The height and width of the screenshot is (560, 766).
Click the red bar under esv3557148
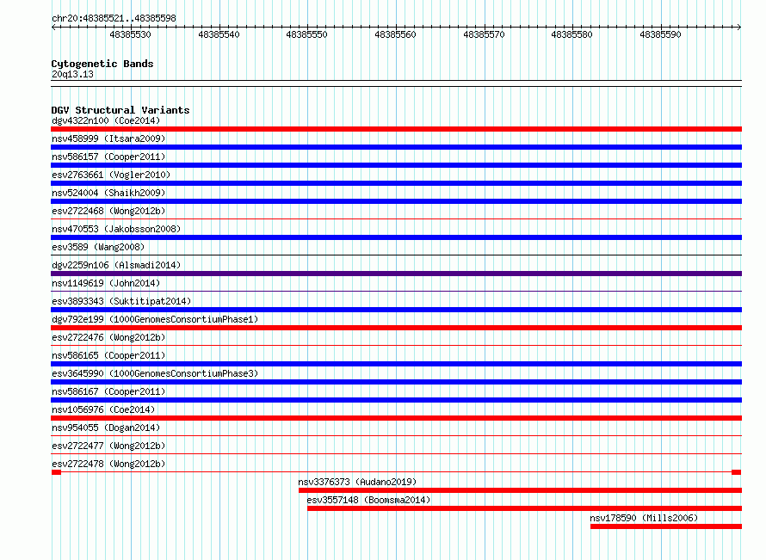click(x=525, y=508)
